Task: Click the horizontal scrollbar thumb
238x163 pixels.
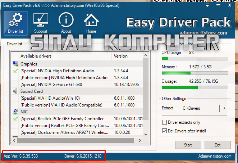Action: tap(75, 141)
